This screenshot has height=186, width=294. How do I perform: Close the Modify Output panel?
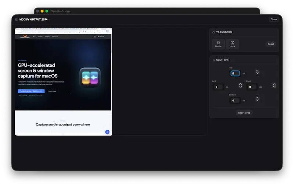coord(274,20)
